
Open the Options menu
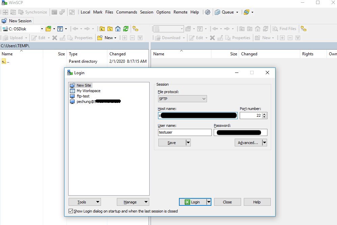tap(163, 12)
